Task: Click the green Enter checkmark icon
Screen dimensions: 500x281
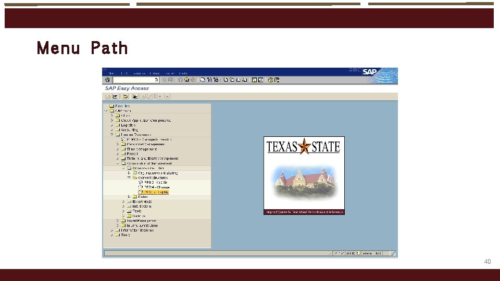Action: point(107,80)
